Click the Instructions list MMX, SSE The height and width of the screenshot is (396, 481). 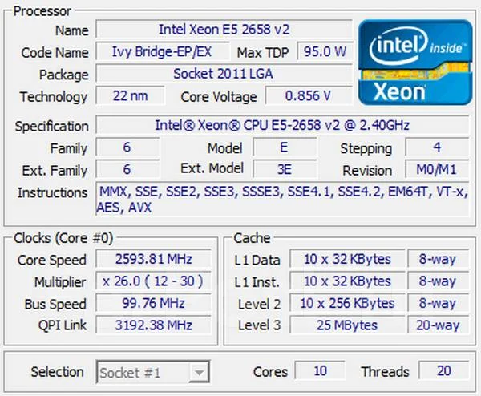tap(282, 200)
